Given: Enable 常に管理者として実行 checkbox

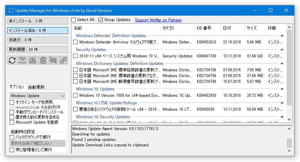Looking at the screenshot, I should [12, 150].
